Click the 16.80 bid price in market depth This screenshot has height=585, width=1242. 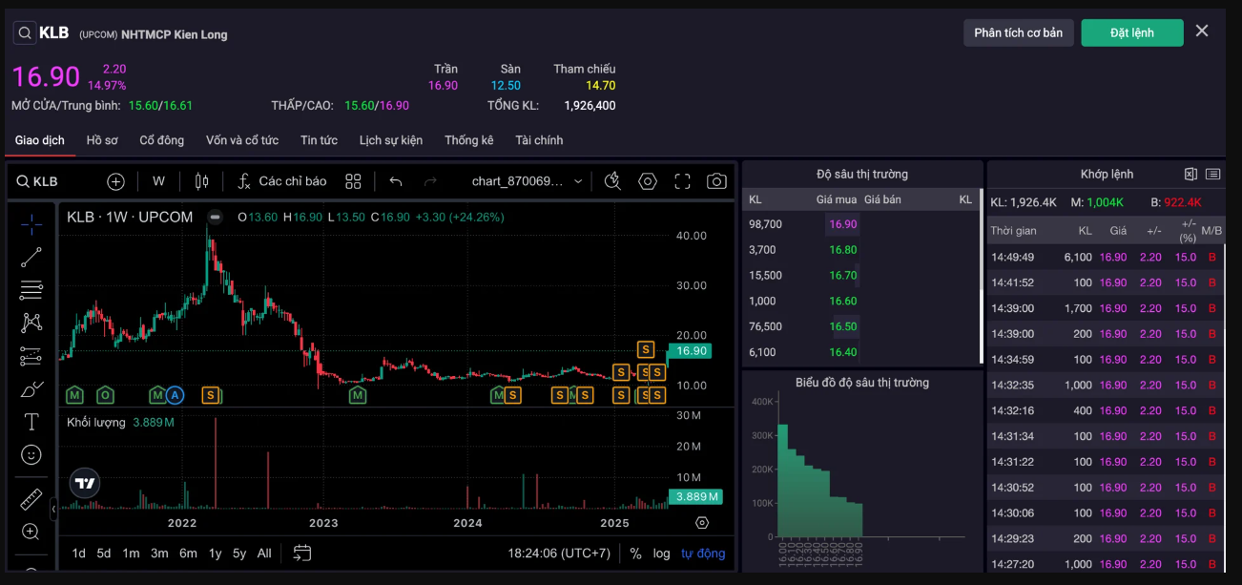click(x=843, y=250)
